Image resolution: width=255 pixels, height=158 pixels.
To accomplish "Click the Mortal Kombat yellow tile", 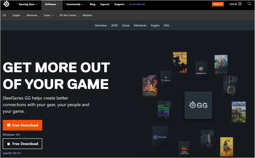I will (227, 147).
